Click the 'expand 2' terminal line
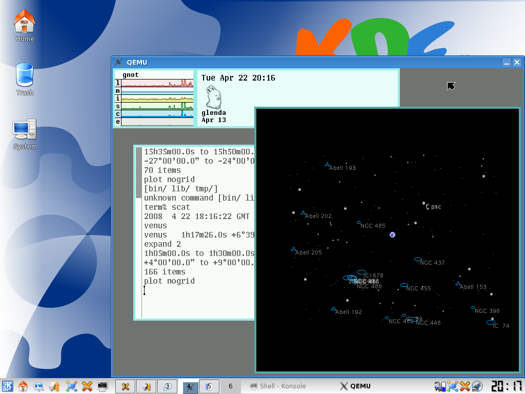This screenshot has height=394, width=525. click(163, 244)
